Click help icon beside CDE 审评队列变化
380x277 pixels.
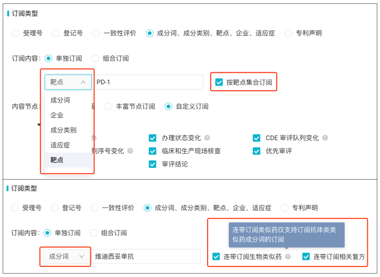click(325, 138)
